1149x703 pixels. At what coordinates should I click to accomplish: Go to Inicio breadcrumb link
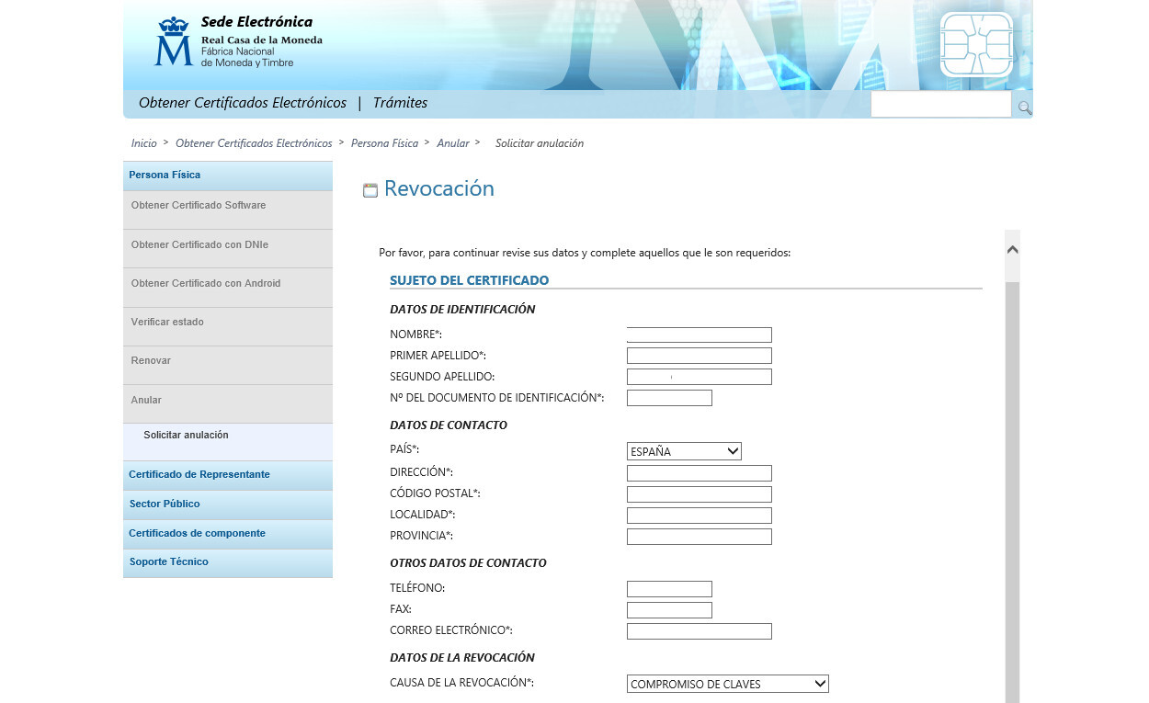[144, 143]
